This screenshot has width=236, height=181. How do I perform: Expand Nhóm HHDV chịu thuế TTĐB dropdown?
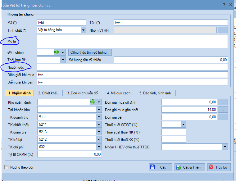[x=225, y=147]
